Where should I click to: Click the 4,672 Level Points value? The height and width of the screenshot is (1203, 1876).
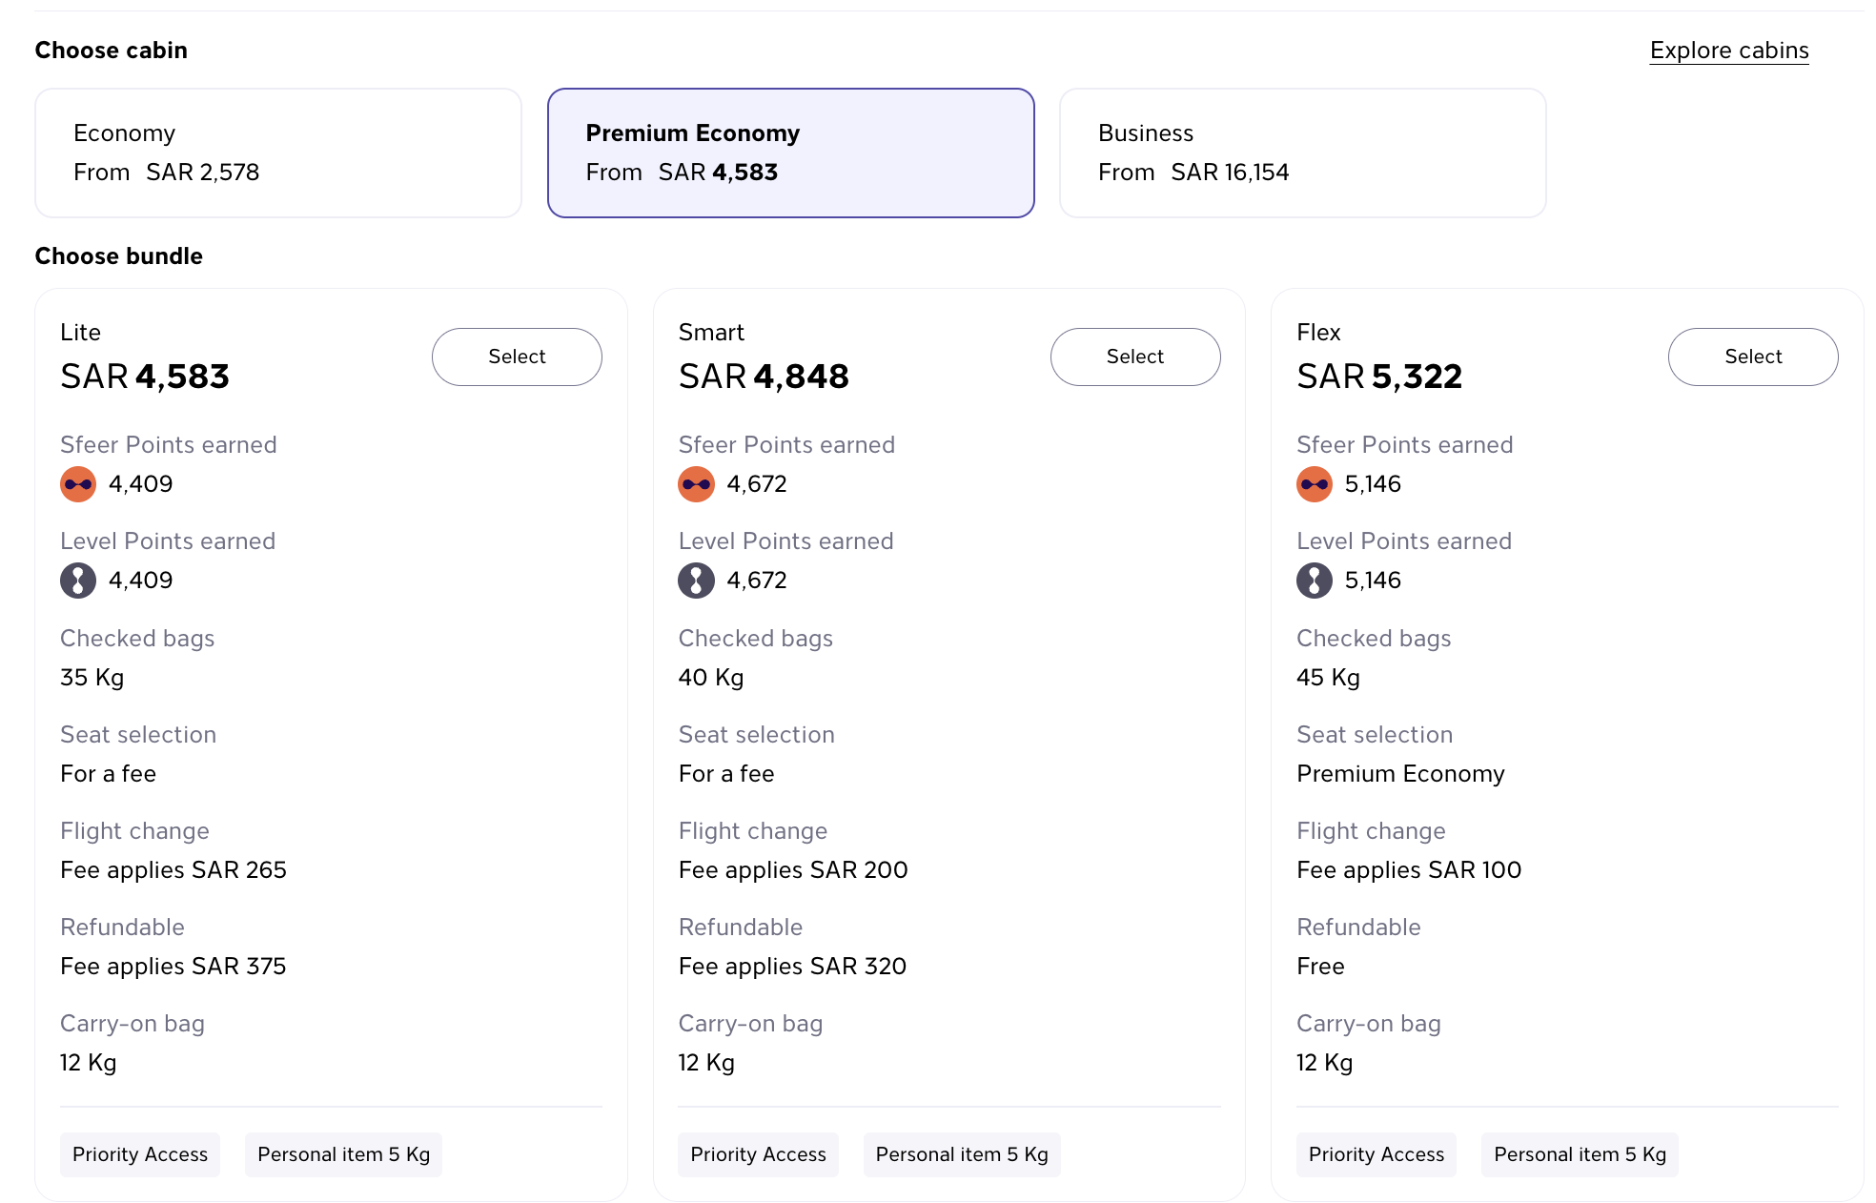[757, 581]
